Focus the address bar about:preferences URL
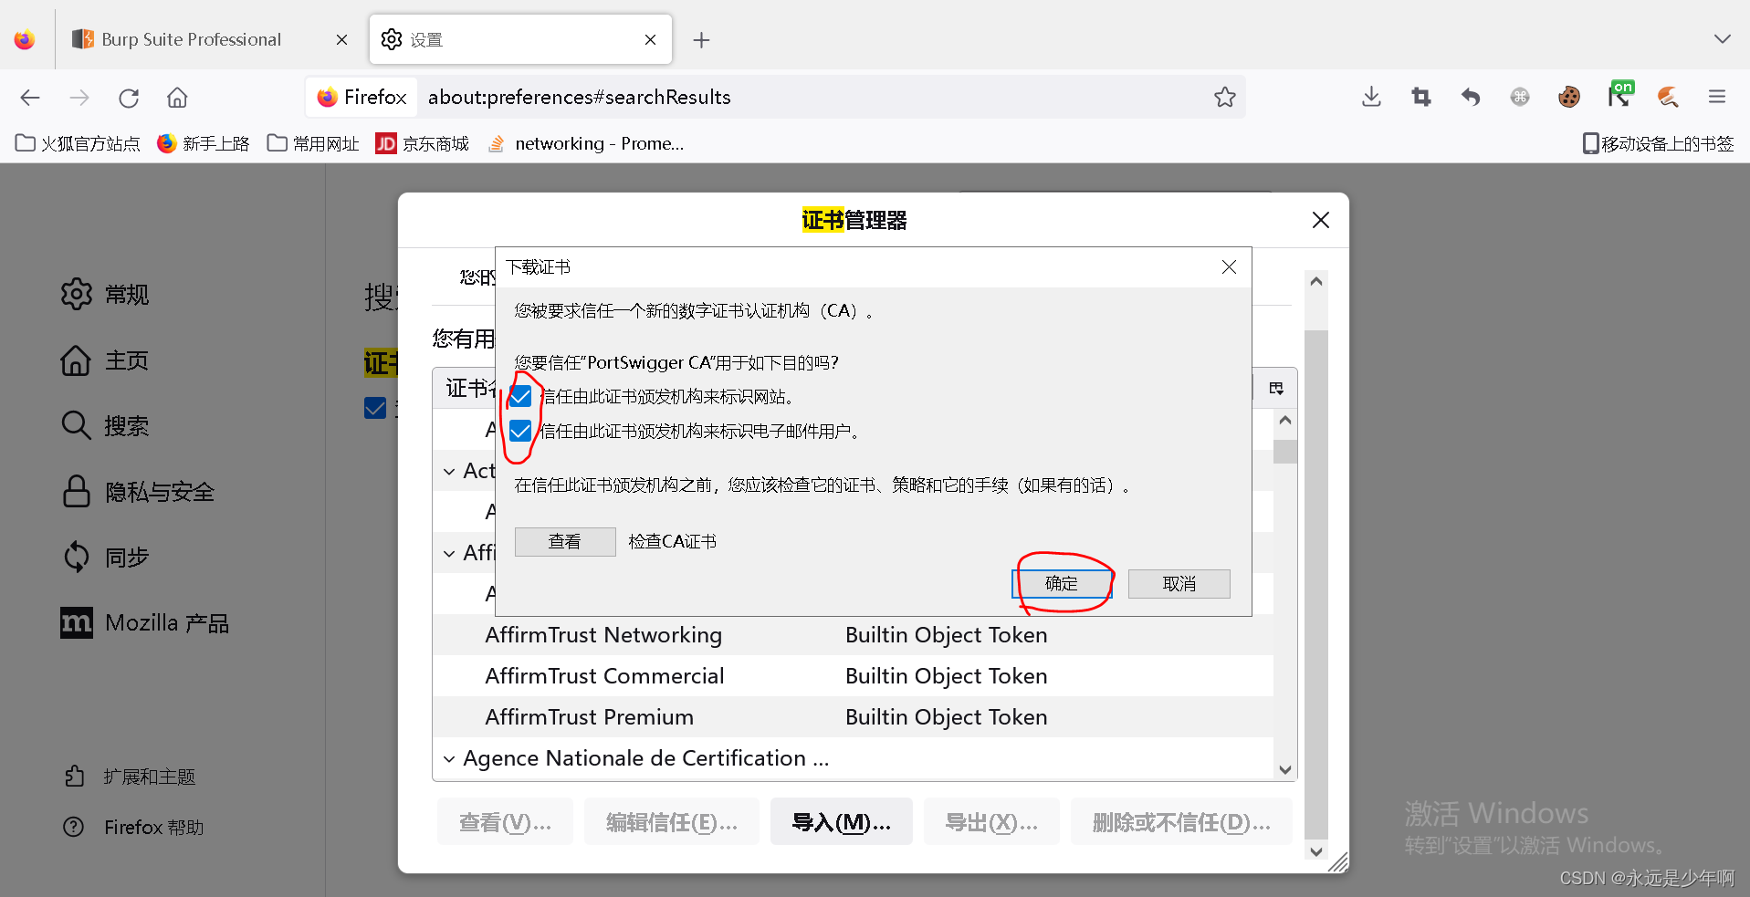Viewport: 1750px width, 897px height. (580, 97)
